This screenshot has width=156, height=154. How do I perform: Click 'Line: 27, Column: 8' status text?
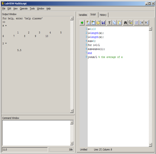[x=103, y=150]
